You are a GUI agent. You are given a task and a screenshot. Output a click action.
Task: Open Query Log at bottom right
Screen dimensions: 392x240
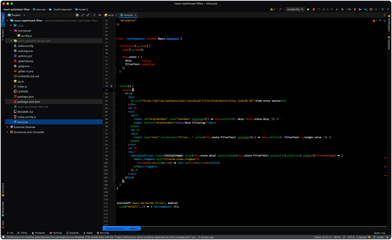379,233
